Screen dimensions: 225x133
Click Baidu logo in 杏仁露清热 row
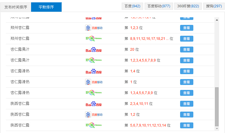tap(94, 71)
